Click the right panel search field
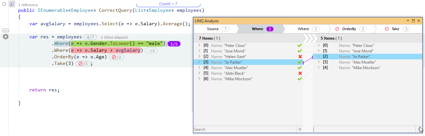The image size is (425, 136). [x=365, y=129]
